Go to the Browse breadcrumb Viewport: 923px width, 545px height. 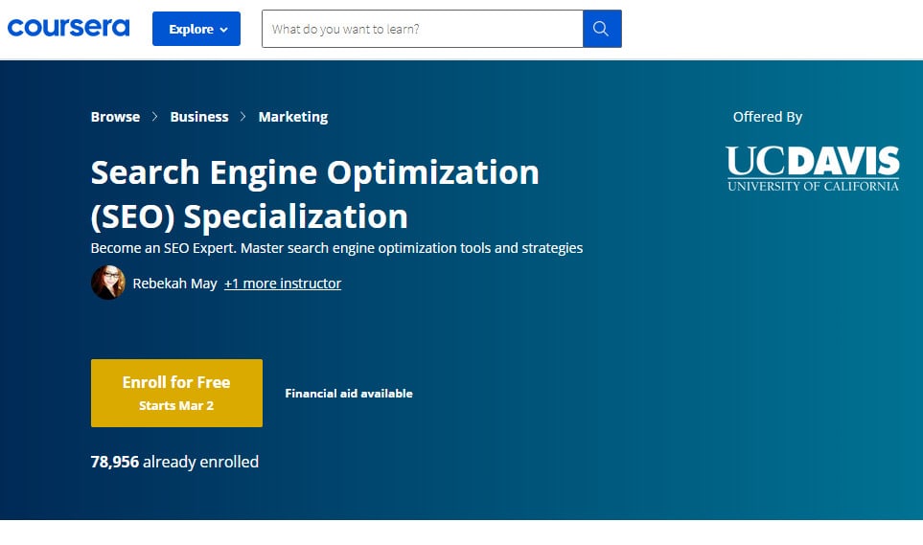115,117
